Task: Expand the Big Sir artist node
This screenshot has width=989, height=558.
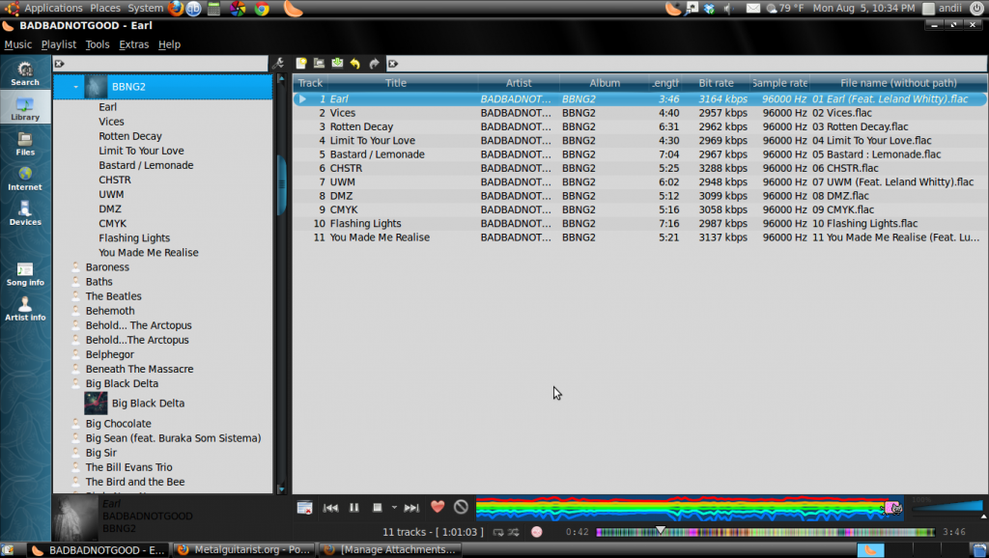Action: (75, 452)
